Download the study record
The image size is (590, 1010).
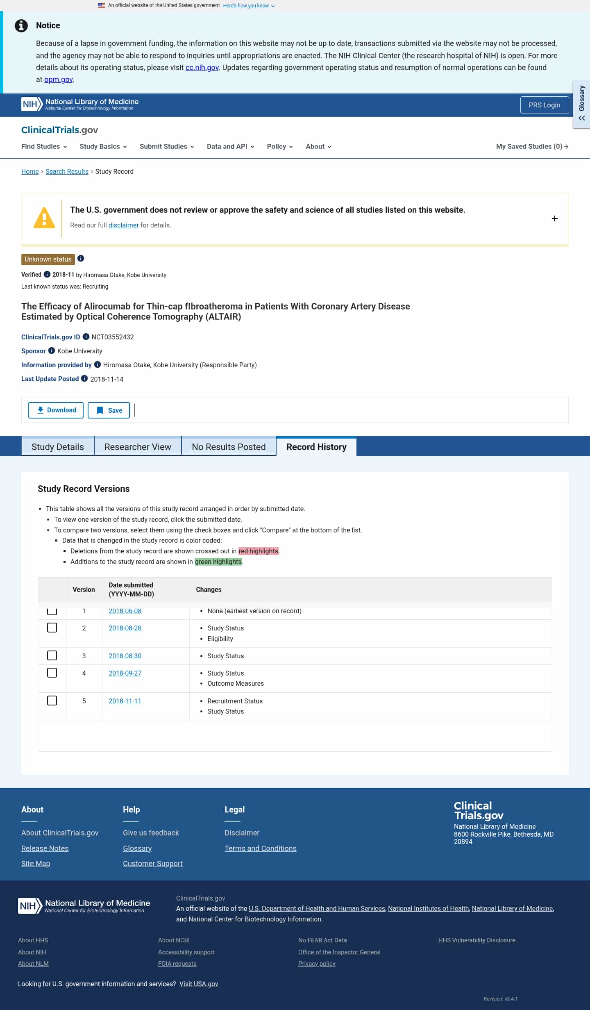pyautogui.click(x=56, y=410)
